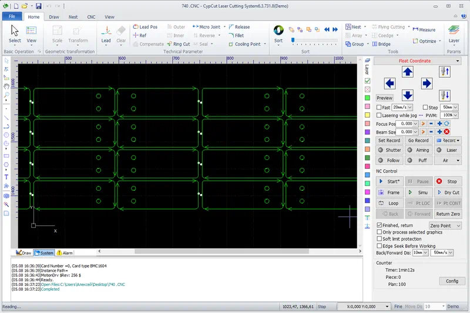Enable Soft limit protection checkbox

[380, 239]
